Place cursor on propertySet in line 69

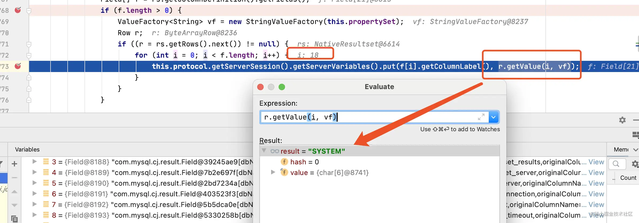click(x=372, y=22)
